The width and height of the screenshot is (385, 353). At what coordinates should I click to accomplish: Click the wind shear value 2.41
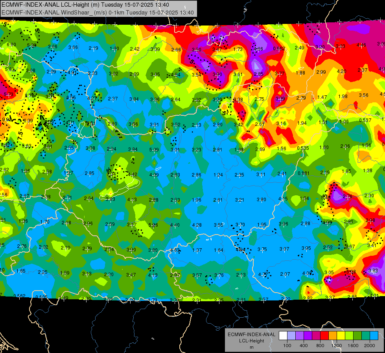(282, 173)
